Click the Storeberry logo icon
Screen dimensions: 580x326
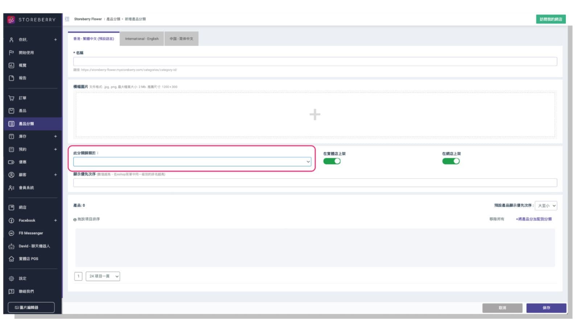point(11,20)
